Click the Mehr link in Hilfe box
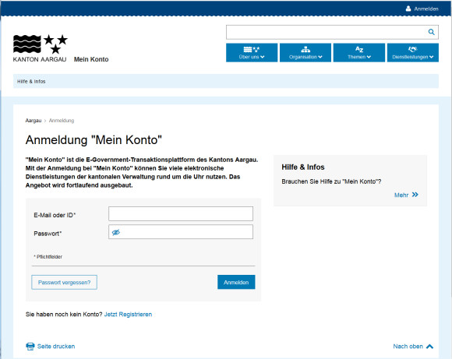Screen dimensions: 452x359 pos(401,195)
